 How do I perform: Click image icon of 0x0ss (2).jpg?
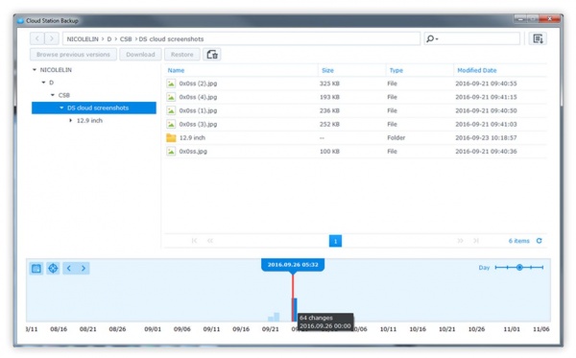click(171, 84)
